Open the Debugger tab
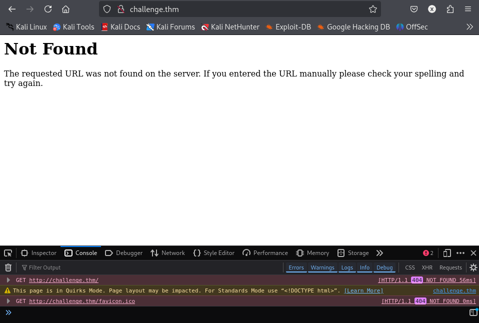 click(x=123, y=253)
